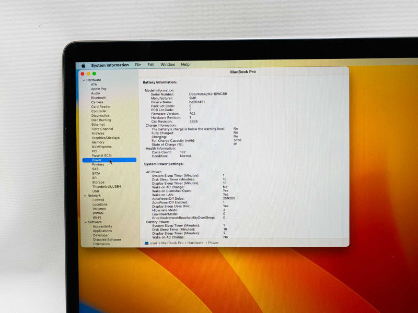Screen dimensions: 418x313
Task: Click the System Power Settings heading
Action: [164, 164]
